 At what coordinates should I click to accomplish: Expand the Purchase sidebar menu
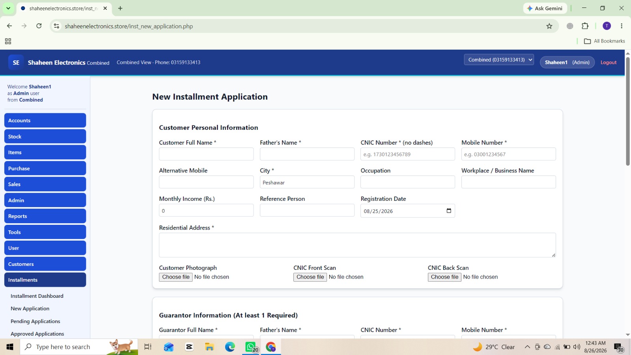click(45, 168)
